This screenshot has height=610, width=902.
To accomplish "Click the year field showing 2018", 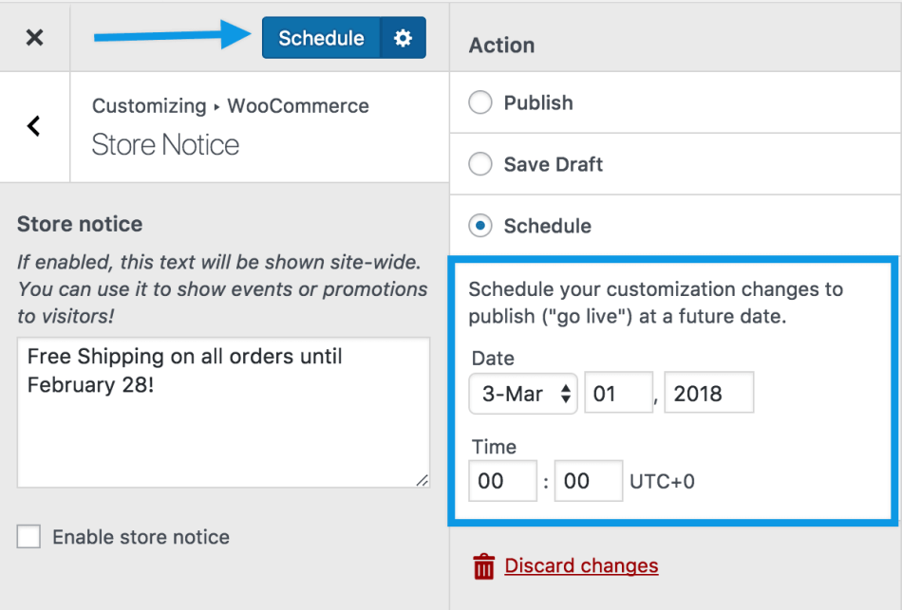I will (x=708, y=394).
